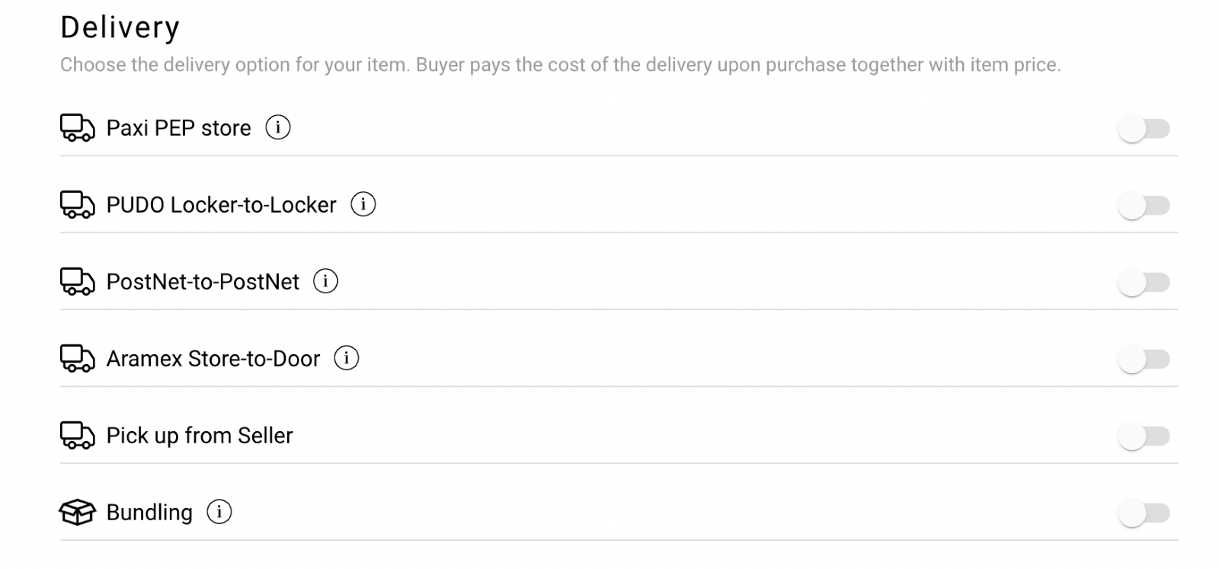
Task: Click the Delivery section heading
Action: (x=120, y=27)
